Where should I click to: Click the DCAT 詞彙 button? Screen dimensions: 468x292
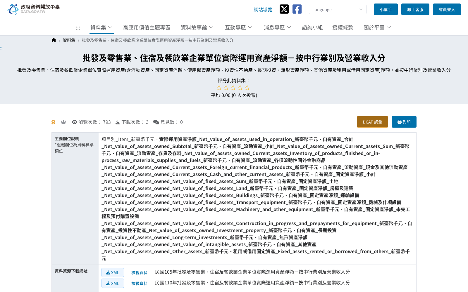[372, 122]
